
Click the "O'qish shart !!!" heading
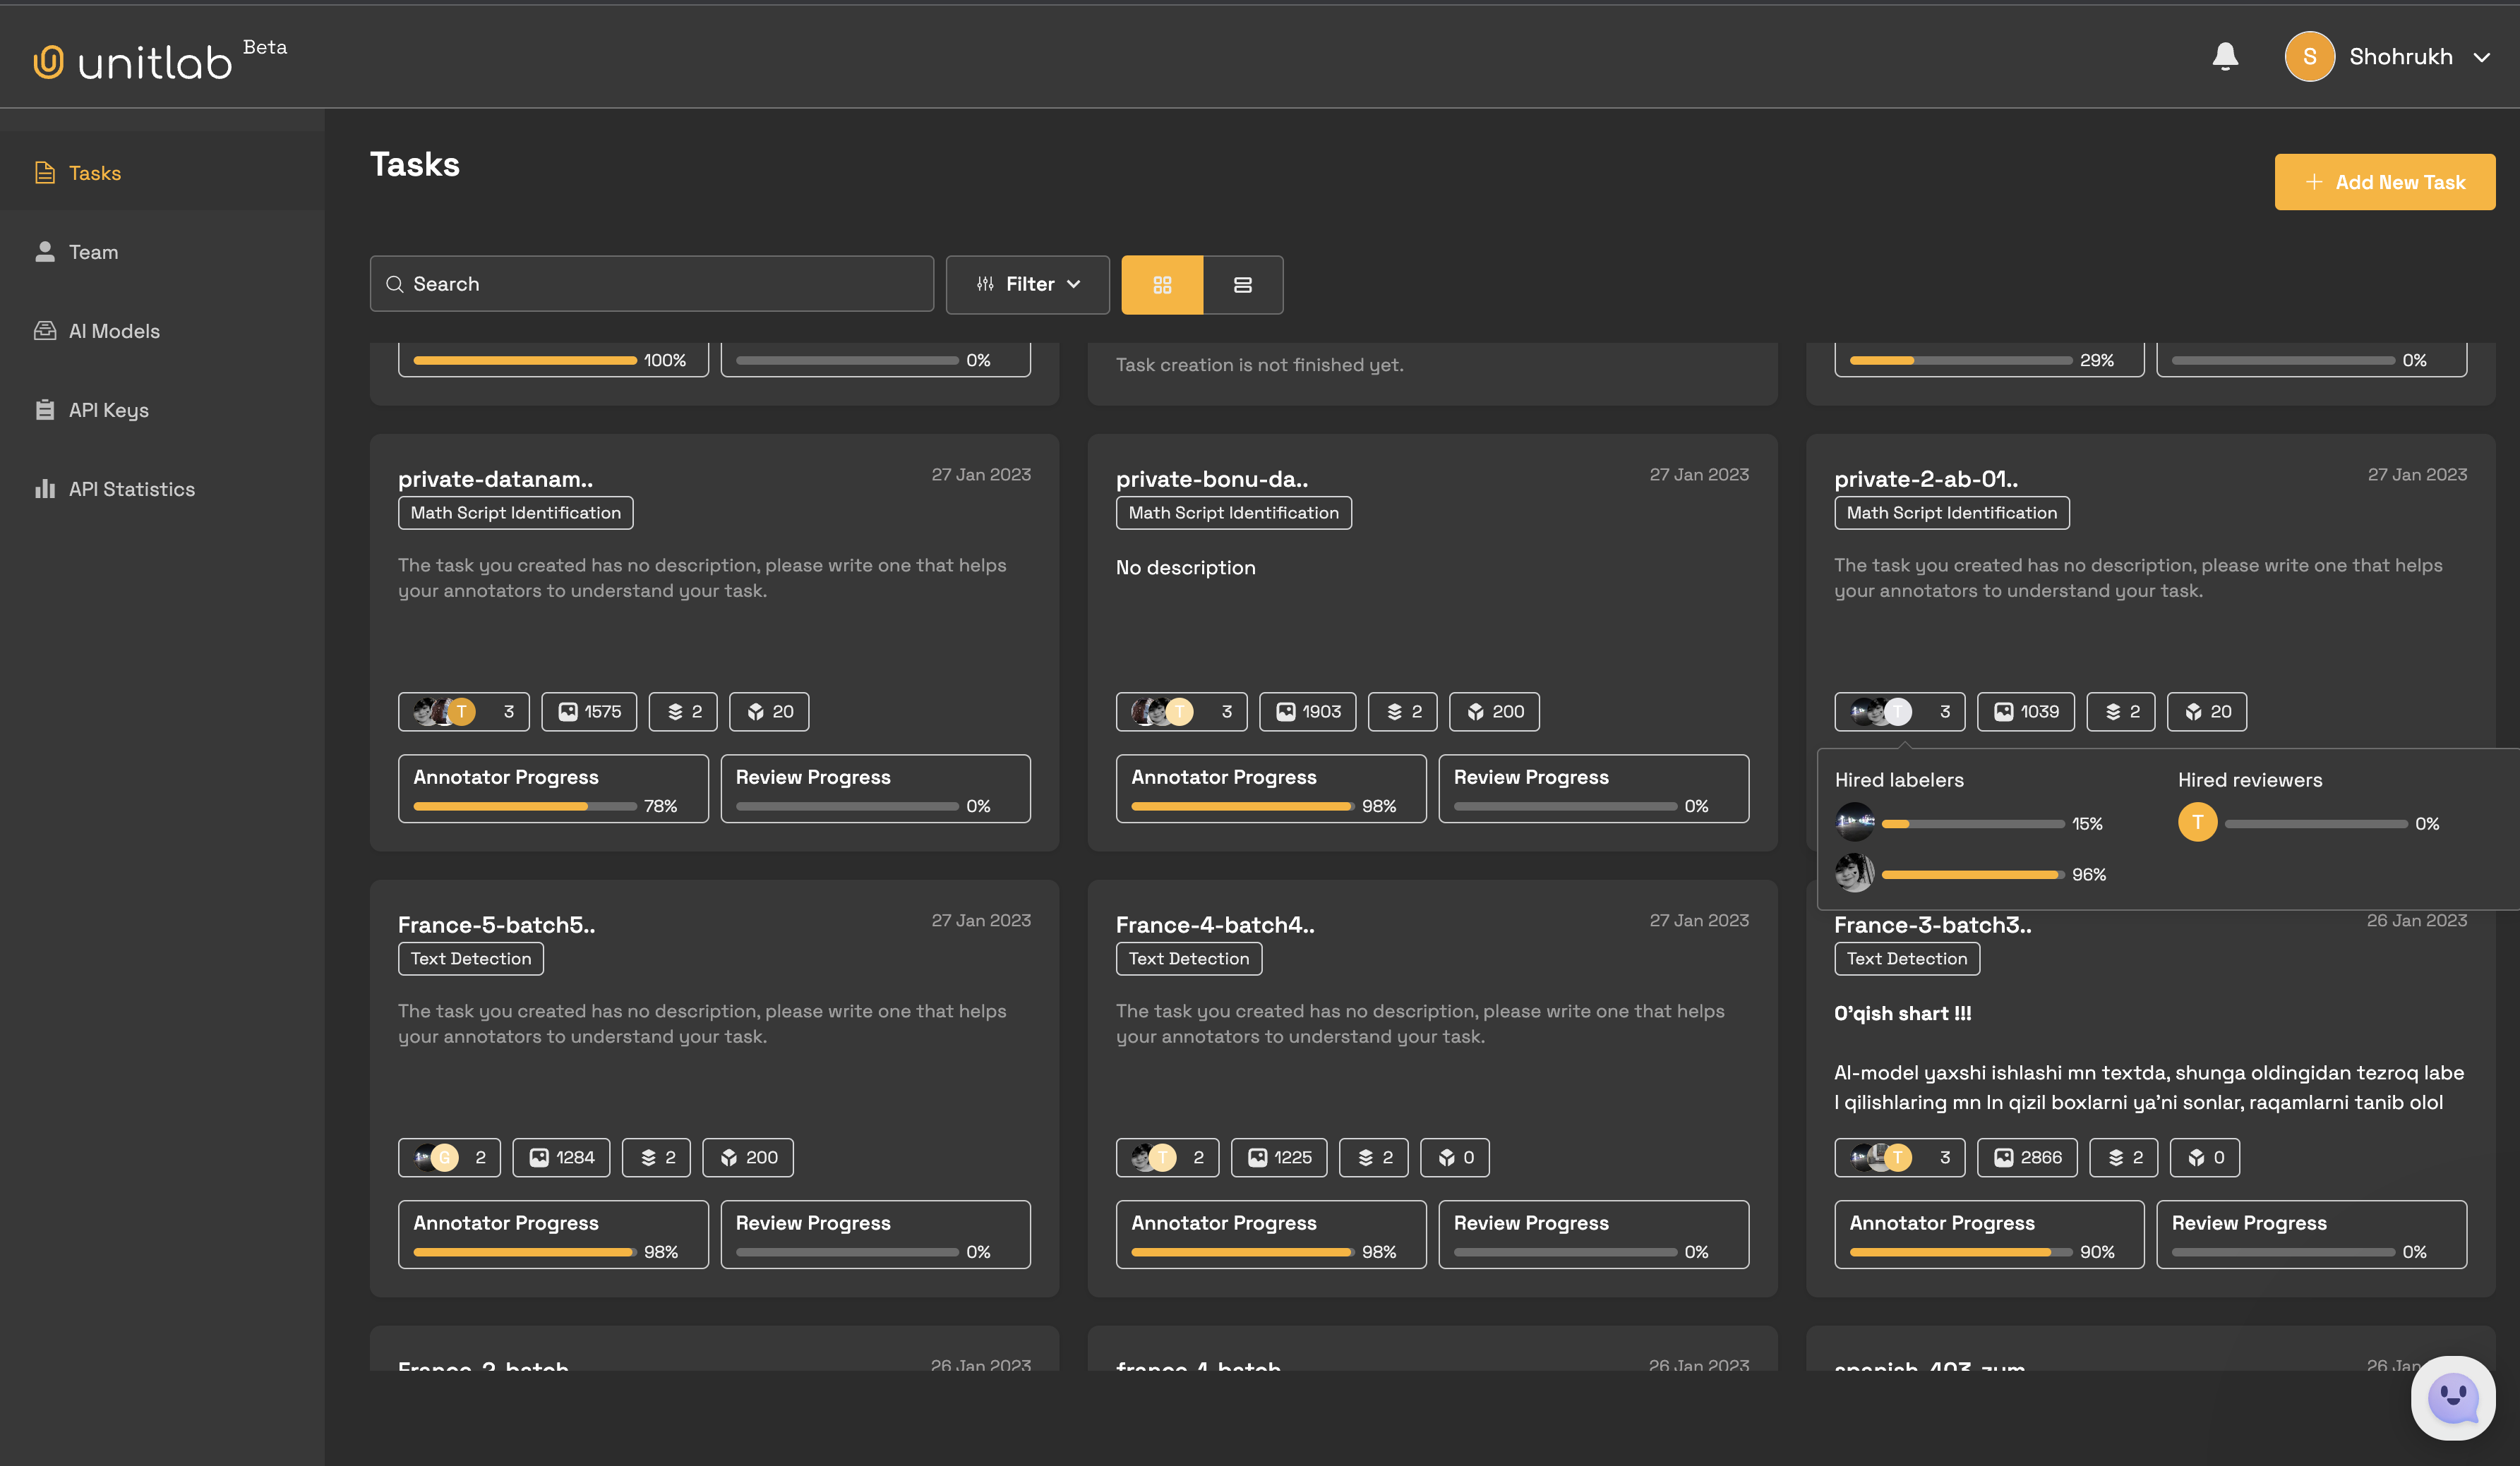[1902, 1013]
